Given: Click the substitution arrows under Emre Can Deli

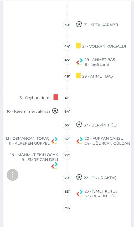Looking at the screenshot, I should [54, 166].
